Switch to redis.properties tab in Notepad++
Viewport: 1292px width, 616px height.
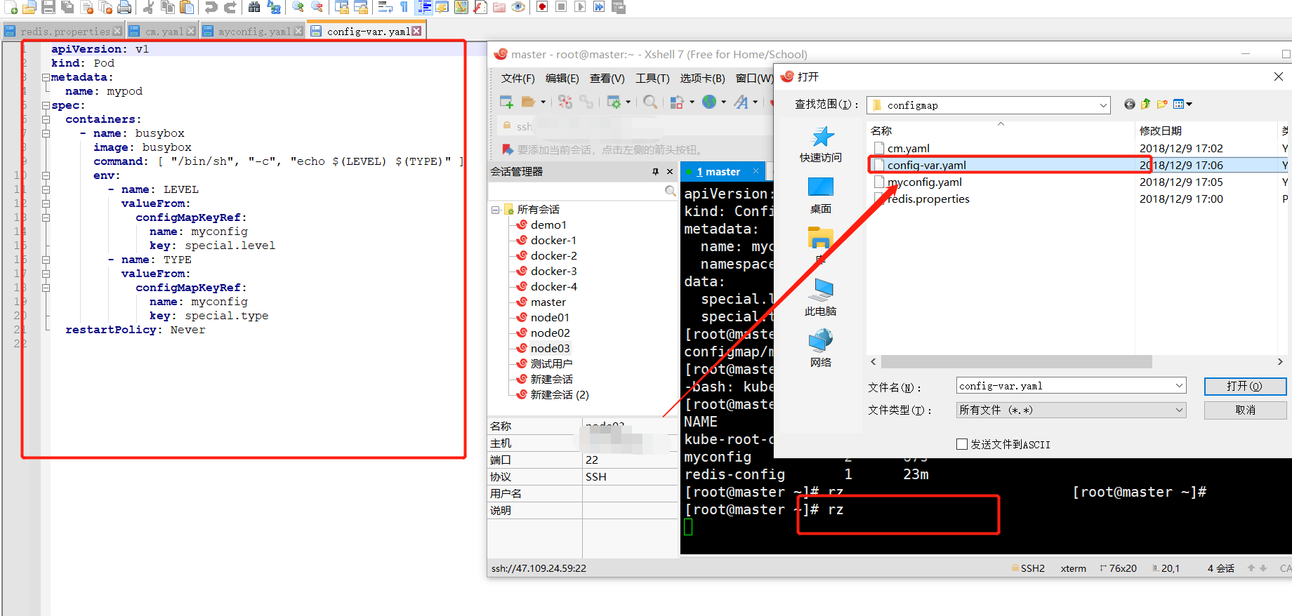[x=63, y=32]
